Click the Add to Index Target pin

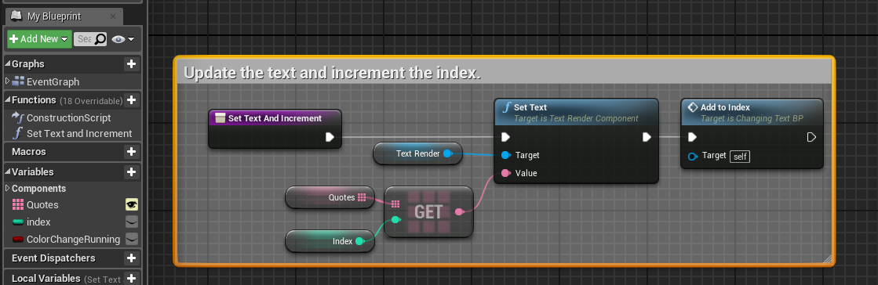pos(693,156)
